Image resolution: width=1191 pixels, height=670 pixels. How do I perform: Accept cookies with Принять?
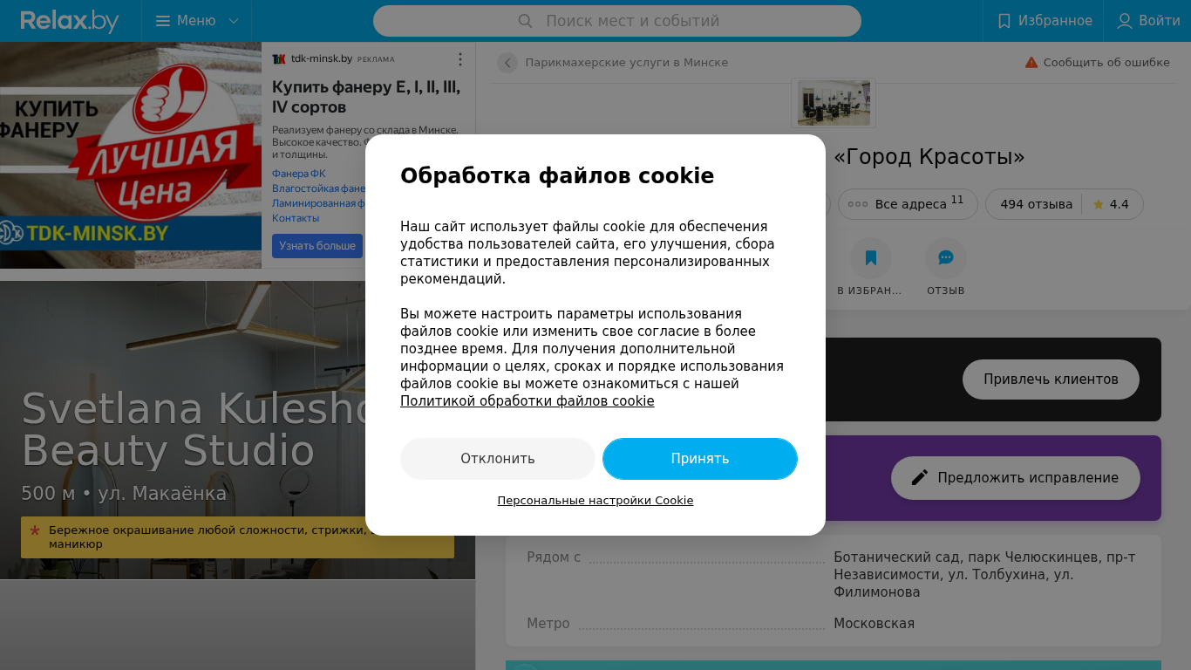point(700,459)
